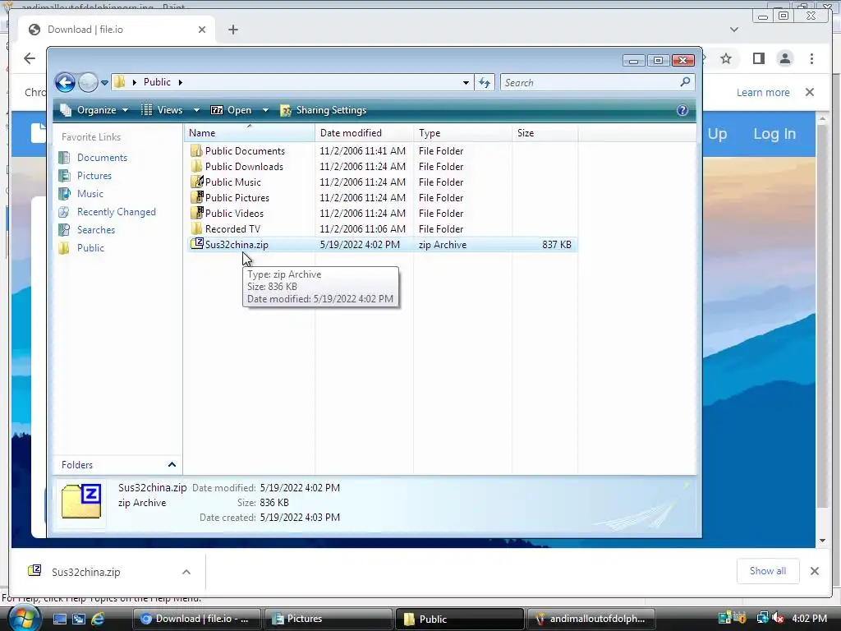Sort files by the Type column

(463, 133)
